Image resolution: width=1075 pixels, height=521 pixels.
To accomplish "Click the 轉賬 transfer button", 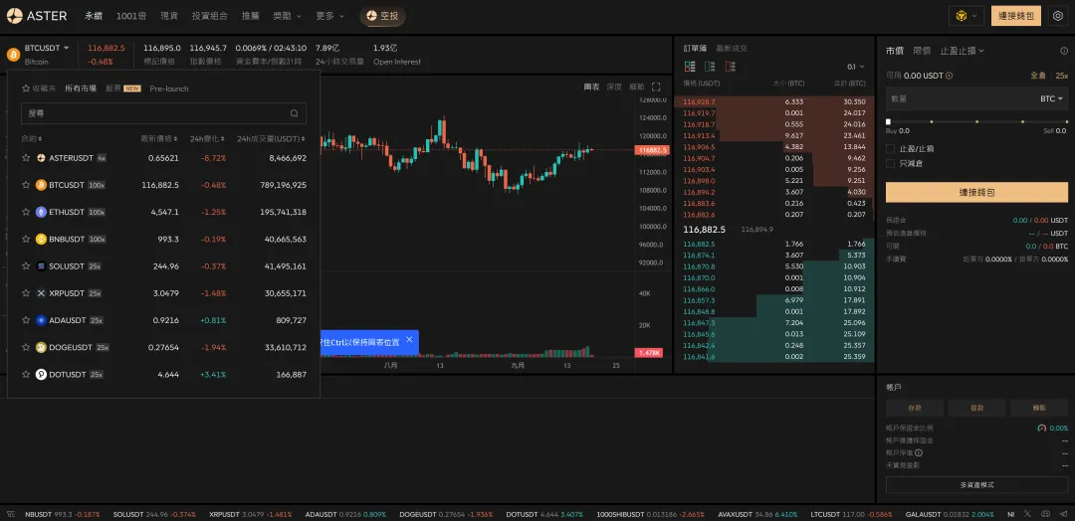I will tap(1039, 408).
